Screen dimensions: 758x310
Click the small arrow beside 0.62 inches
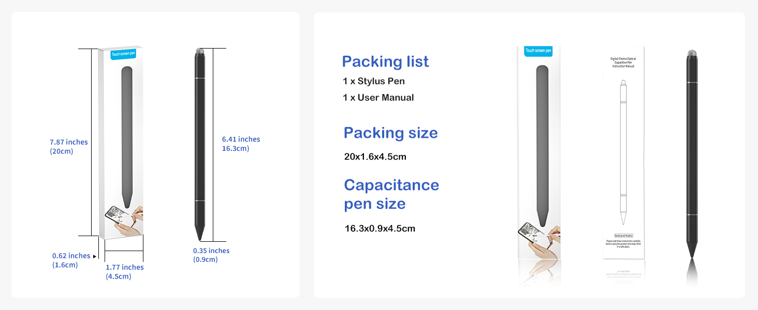point(95,256)
